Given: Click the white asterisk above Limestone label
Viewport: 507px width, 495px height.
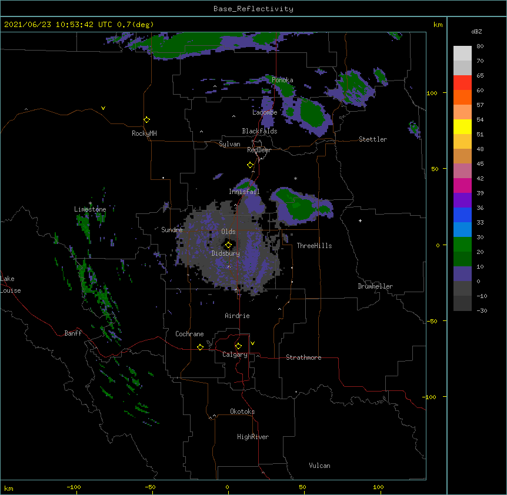Looking at the screenshot, I should click(x=90, y=203).
